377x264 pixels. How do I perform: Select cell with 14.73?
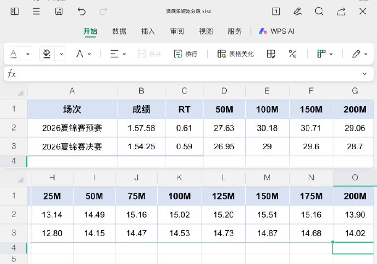(223, 233)
